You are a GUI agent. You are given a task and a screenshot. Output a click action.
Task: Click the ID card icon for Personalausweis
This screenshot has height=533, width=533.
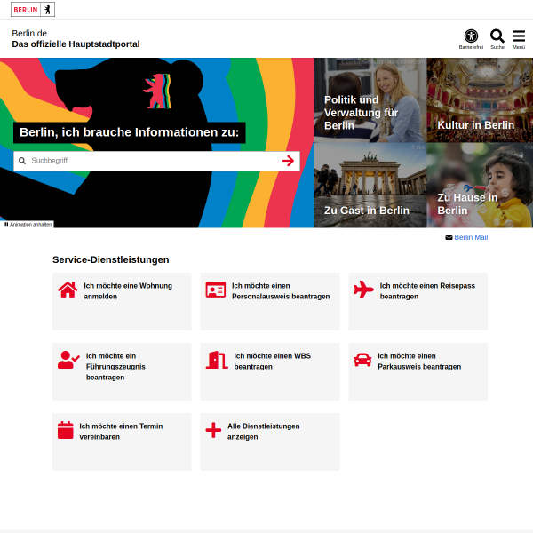(216, 290)
